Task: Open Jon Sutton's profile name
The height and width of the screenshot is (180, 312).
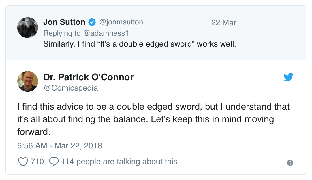Action: 64,22
